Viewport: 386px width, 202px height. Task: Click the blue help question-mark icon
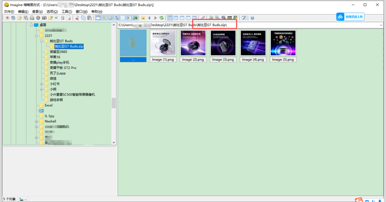(x=253, y=18)
